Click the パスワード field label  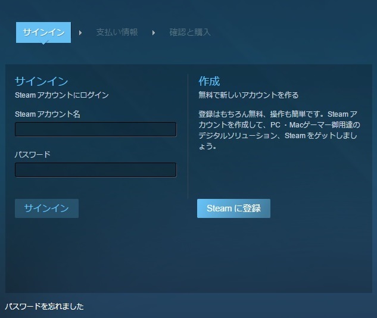(x=33, y=155)
